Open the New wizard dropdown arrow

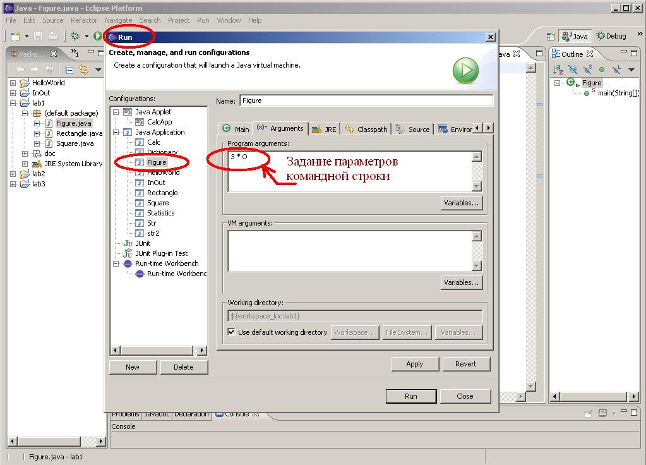27,36
